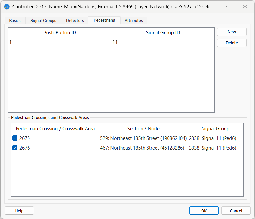Viewport: 255px width, 219px height.
Task: Open the Signal Groups tab
Action: 43,20
